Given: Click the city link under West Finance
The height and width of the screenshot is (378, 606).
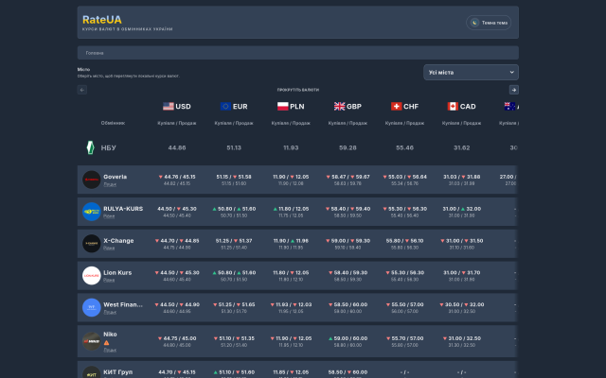Looking at the screenshot, I should point(110,313).
